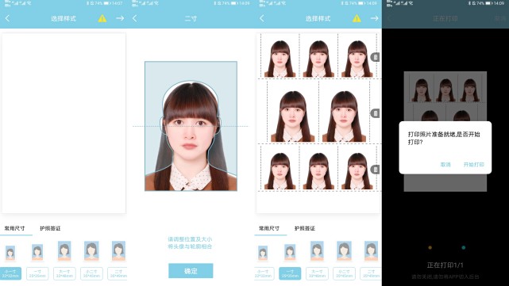Select the 小二寸 size on the blank-preview screen
The width and height of the screenshot is (509, 286).
tap(91, 273)
